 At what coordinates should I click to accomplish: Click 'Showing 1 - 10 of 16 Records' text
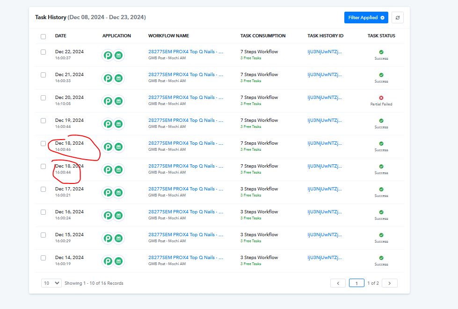[x=94, y=283]
